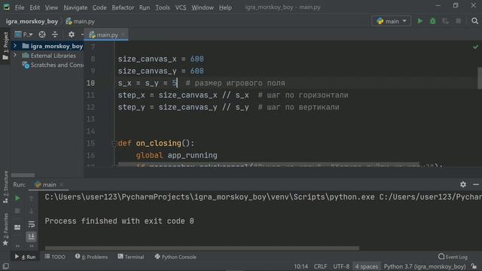This screenshot has height=271, width=482.
Task: Close the main.py editor tab
Action: pyautogui.click(x=123, y=35)
